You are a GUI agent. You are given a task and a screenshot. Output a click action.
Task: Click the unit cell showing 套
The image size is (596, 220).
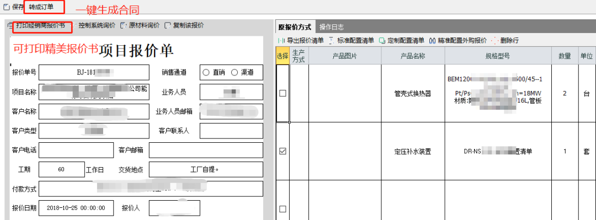click(x=587, y=151)
